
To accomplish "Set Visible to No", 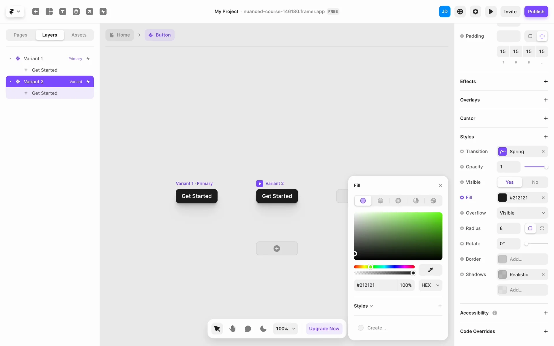I will click(535, 182).
